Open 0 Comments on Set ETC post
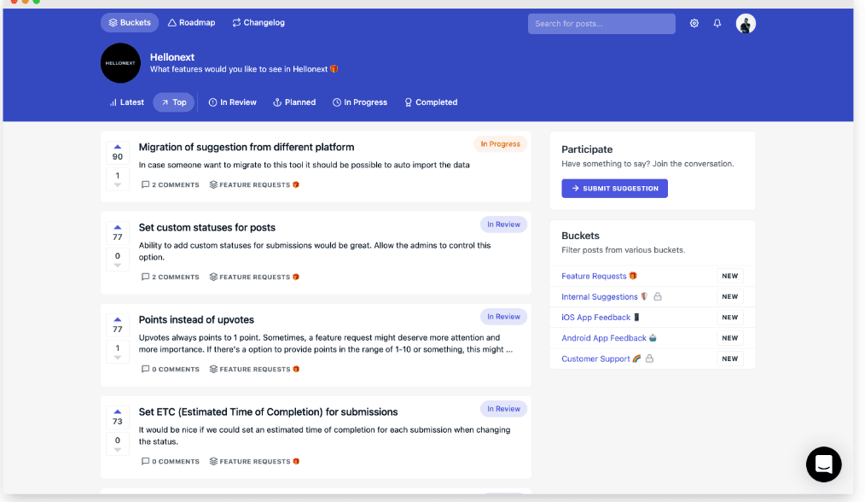Screen dimensions: 865x502 point(171,461)
